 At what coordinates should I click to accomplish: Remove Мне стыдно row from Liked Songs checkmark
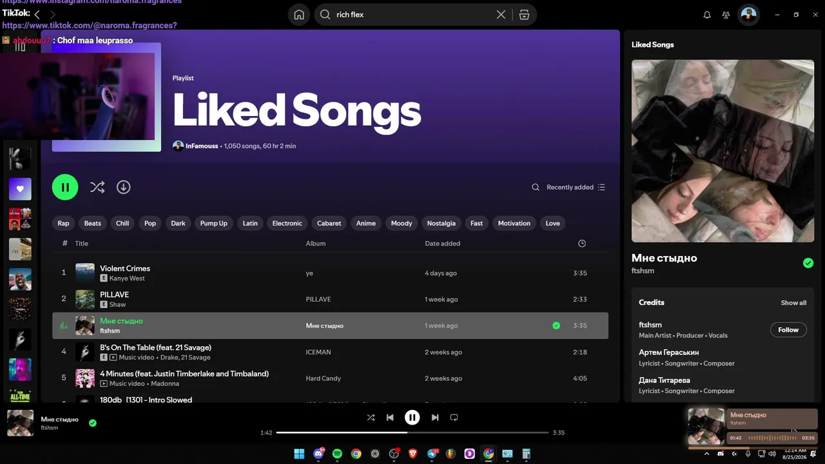tap(556, 325)
